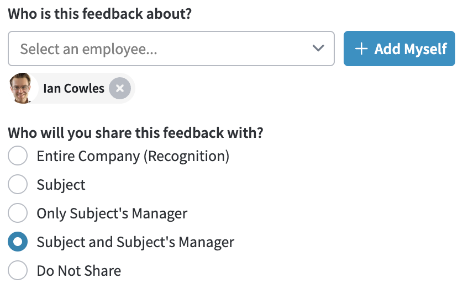Click the 'Do Not Share' label text
Screen dimensions: 463x289
pyautogui.click(x=79, y=271)
